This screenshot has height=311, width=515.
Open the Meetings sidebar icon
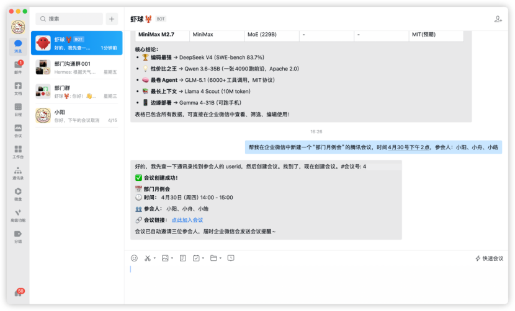tap(18, 131)
